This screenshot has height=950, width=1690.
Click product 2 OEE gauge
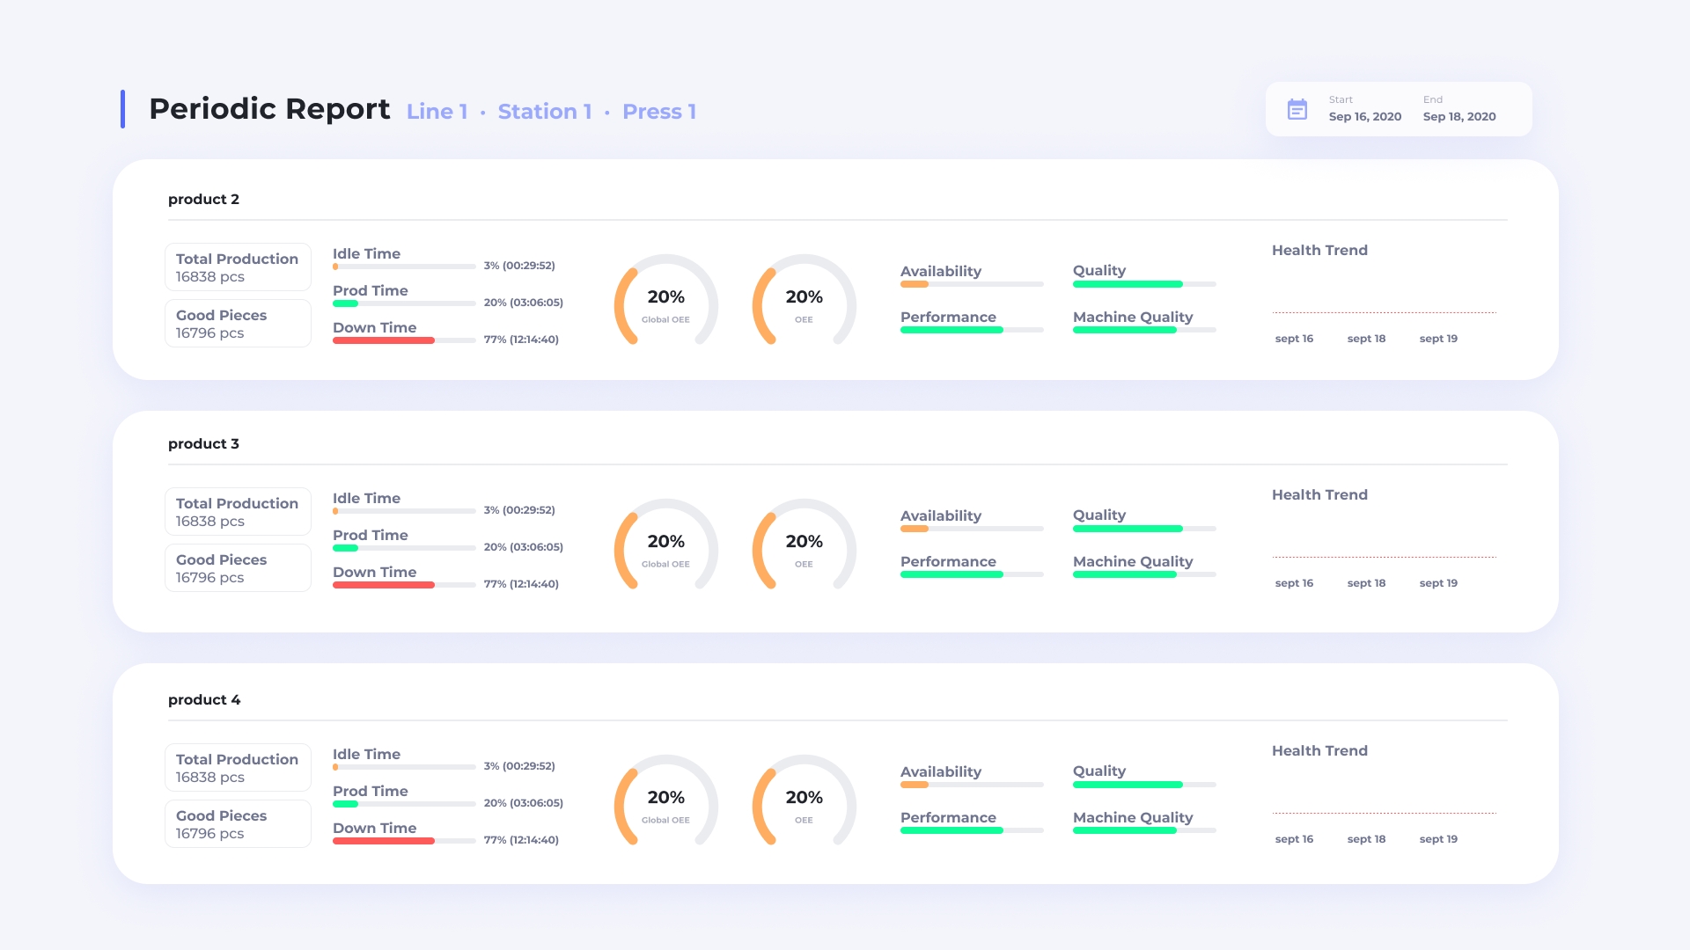tap(804, 303)
